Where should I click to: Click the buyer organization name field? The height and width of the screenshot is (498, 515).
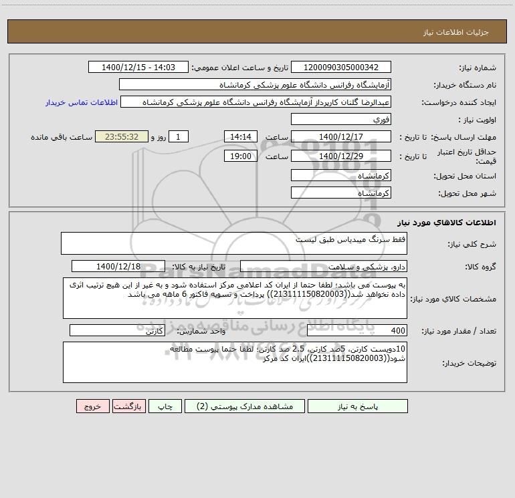(255, 84)
